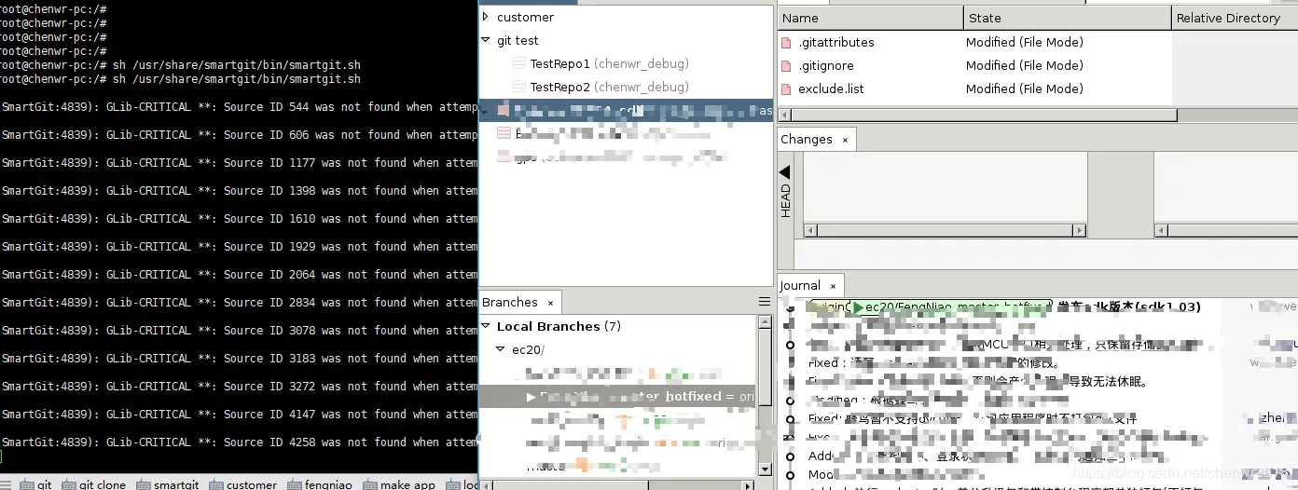Click exclude.list 'Modified (File Mode)' state
This screenshot has width=1298, height=490.
[x=1024, y=89]
